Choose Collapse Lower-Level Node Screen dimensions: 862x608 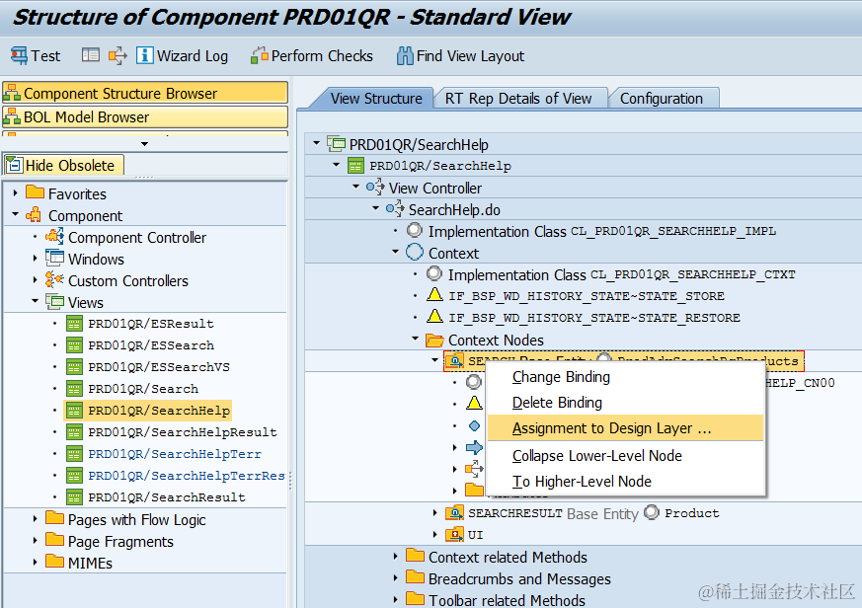tap(626, 456)
